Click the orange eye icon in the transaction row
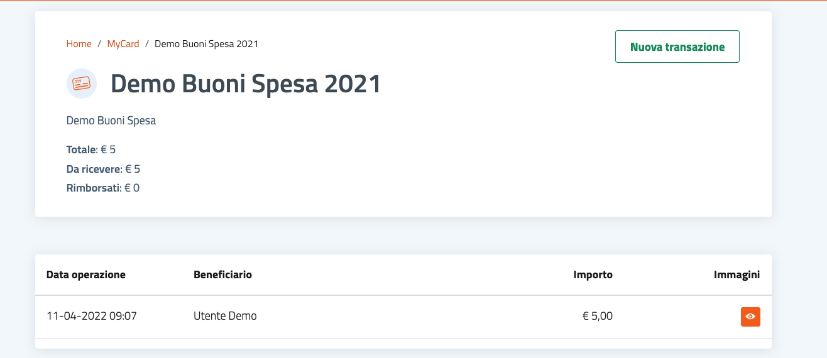This screenshot has height=358, width=827. [750, 317]
